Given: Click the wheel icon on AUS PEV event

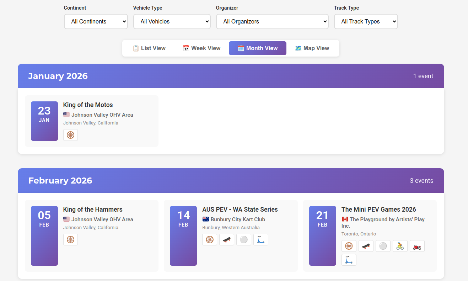Looking at the screenshot, I should tap(210, 239).
